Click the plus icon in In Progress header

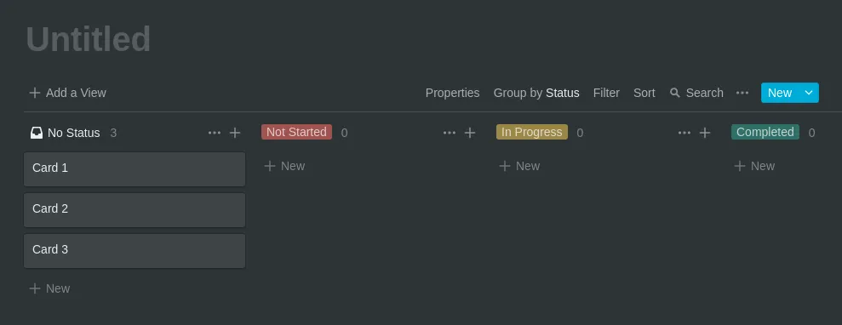coord(705,133)
